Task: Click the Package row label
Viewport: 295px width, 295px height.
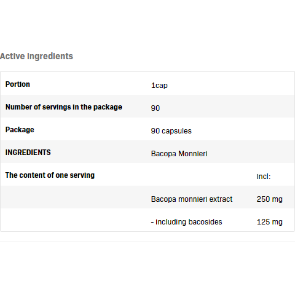Action: 20,130
